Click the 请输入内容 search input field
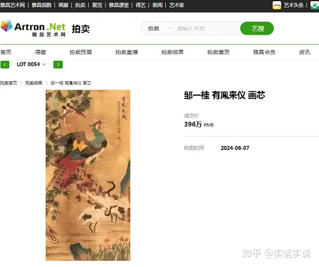The height and width of the screenshot is (267, 319). pos(208,28)
